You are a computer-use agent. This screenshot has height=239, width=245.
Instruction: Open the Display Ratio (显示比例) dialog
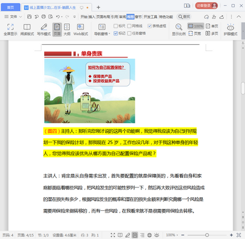179,29
